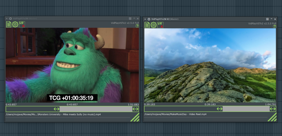Screen dimensions: 282x136
Task: Click gray playback range in Monsters University timeline
Action: [96, 109]
